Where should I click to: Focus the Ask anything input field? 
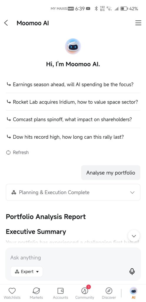(73, 258)
